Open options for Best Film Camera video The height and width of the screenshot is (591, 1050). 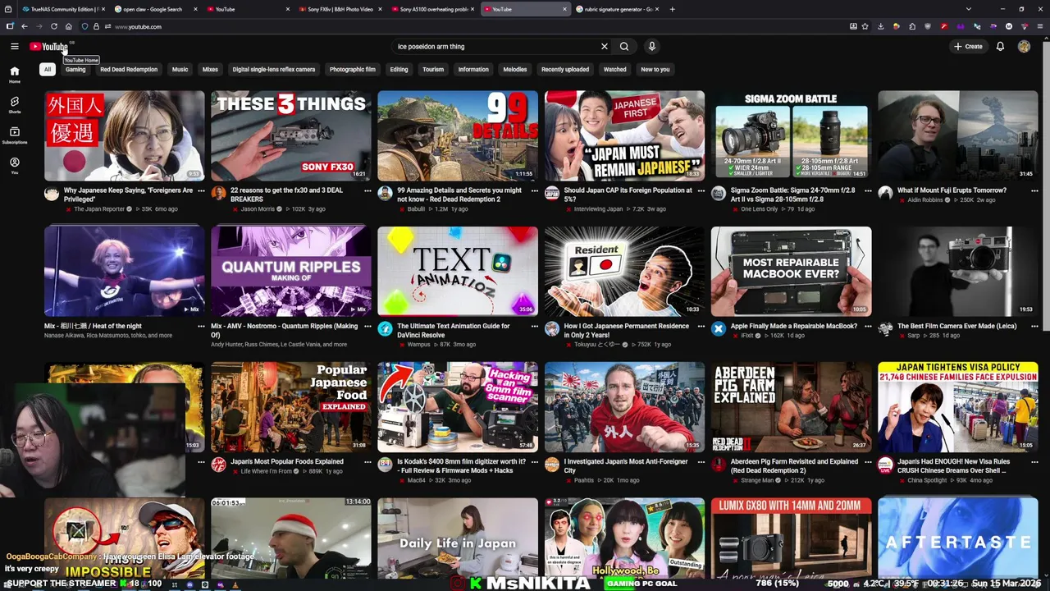click(x=1034, y=326)
